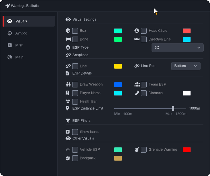This screenshot has width=210, height=176.
Task: Click the crosshair icon beside Aimbot
Action: point(10,33)
